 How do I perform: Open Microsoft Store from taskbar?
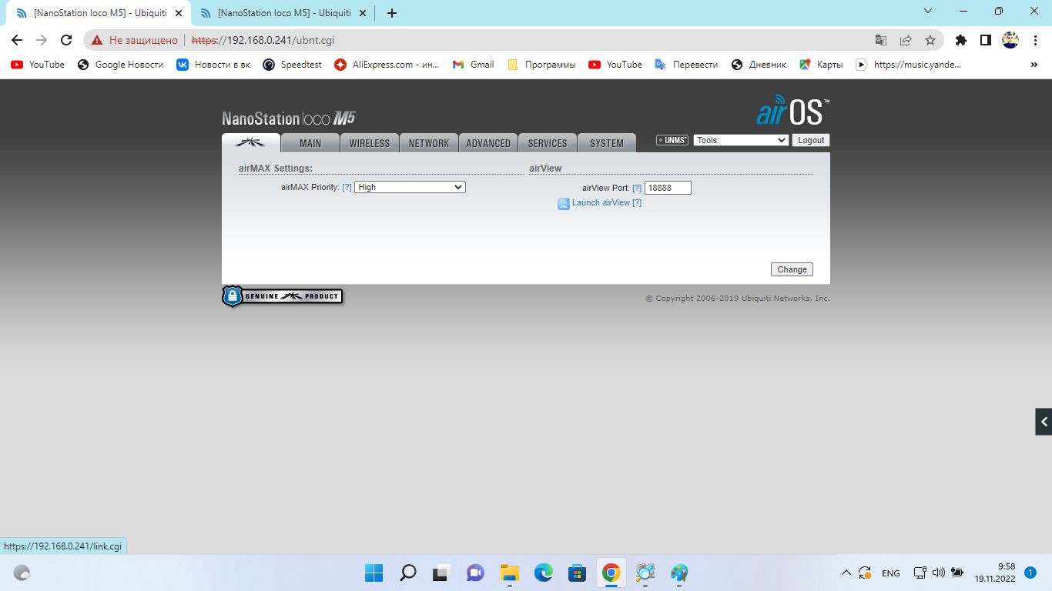(577, 573)
